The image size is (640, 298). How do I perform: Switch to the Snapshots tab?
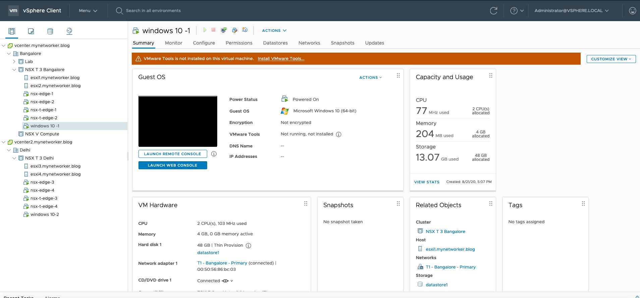coord(342,43)
